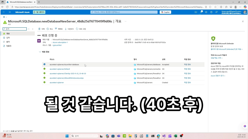Click the Windows taskbar 검색 box
Screen dimensions: 248x139
point(84,136)
